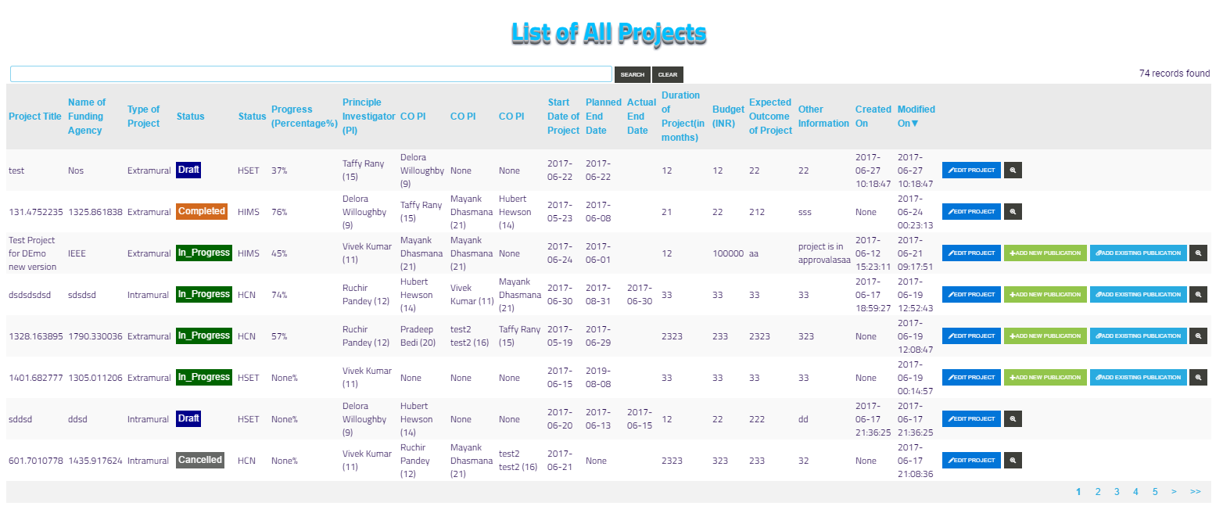Sort by Duration of Project header
Image resolution: width=1223 pixels, height=506 pixels.
(684, 117)
